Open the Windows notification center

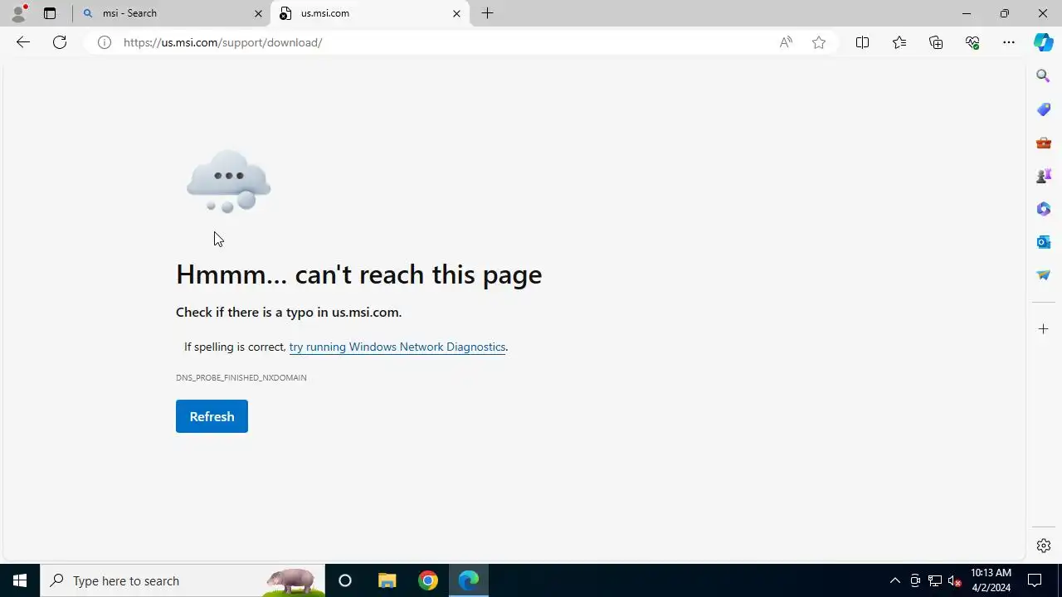[x=1035, y=580]
